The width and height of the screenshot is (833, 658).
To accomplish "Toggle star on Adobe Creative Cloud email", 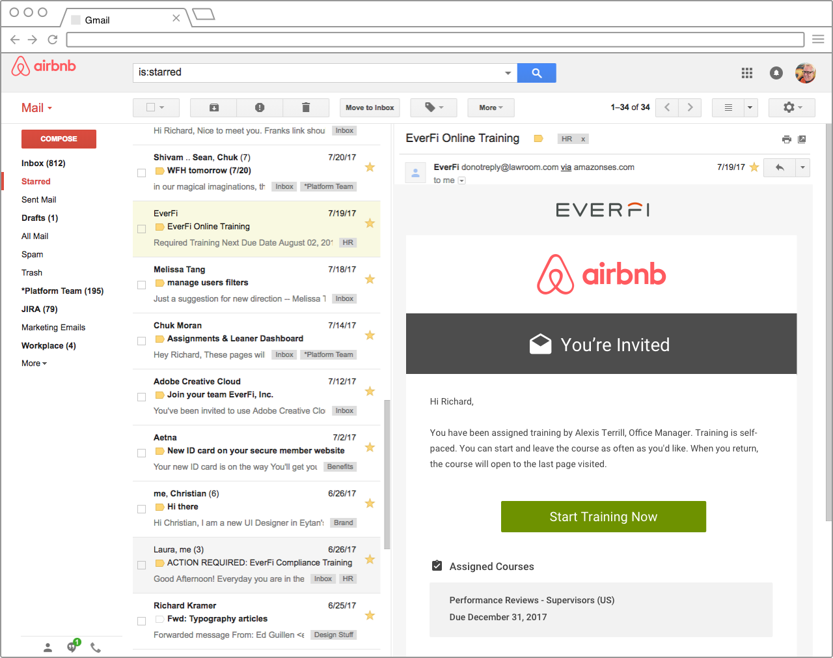I will (x=370, y=392).
